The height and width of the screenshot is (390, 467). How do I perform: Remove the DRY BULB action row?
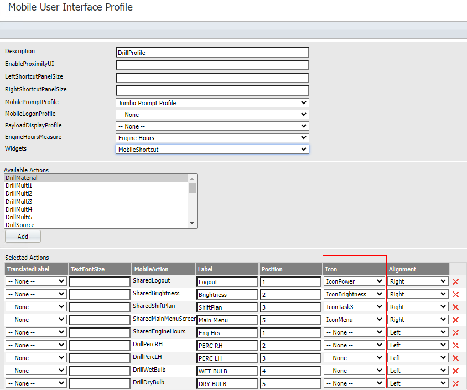(x=455, y=383)
